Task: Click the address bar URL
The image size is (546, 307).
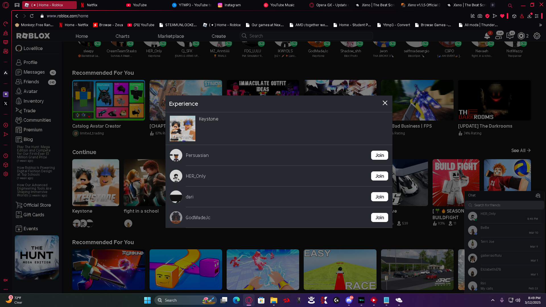Action: coord(68,16)
